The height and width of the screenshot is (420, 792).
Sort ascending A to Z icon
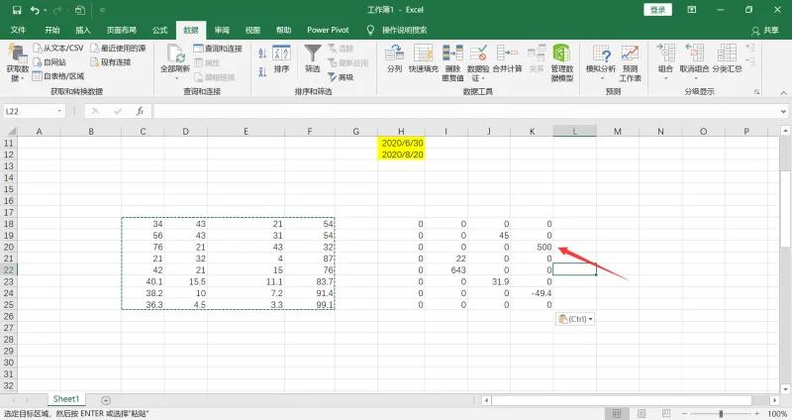pos(262,53)
